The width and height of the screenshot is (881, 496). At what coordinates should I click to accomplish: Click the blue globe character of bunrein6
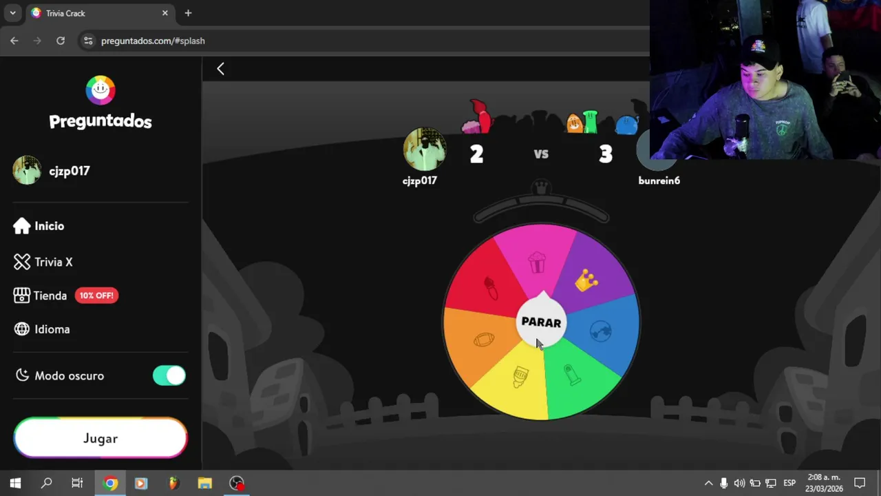(x=627, y=125)
